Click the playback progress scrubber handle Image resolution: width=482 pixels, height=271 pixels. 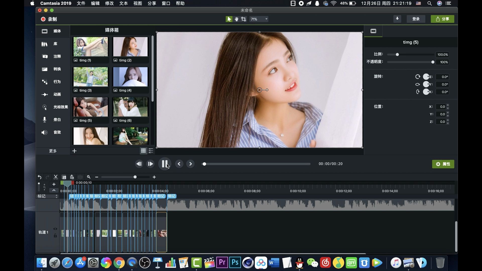pos(204,164)
